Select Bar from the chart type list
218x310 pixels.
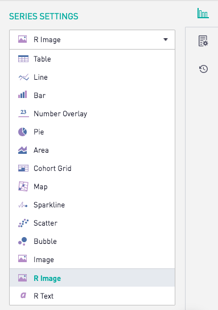92,95
